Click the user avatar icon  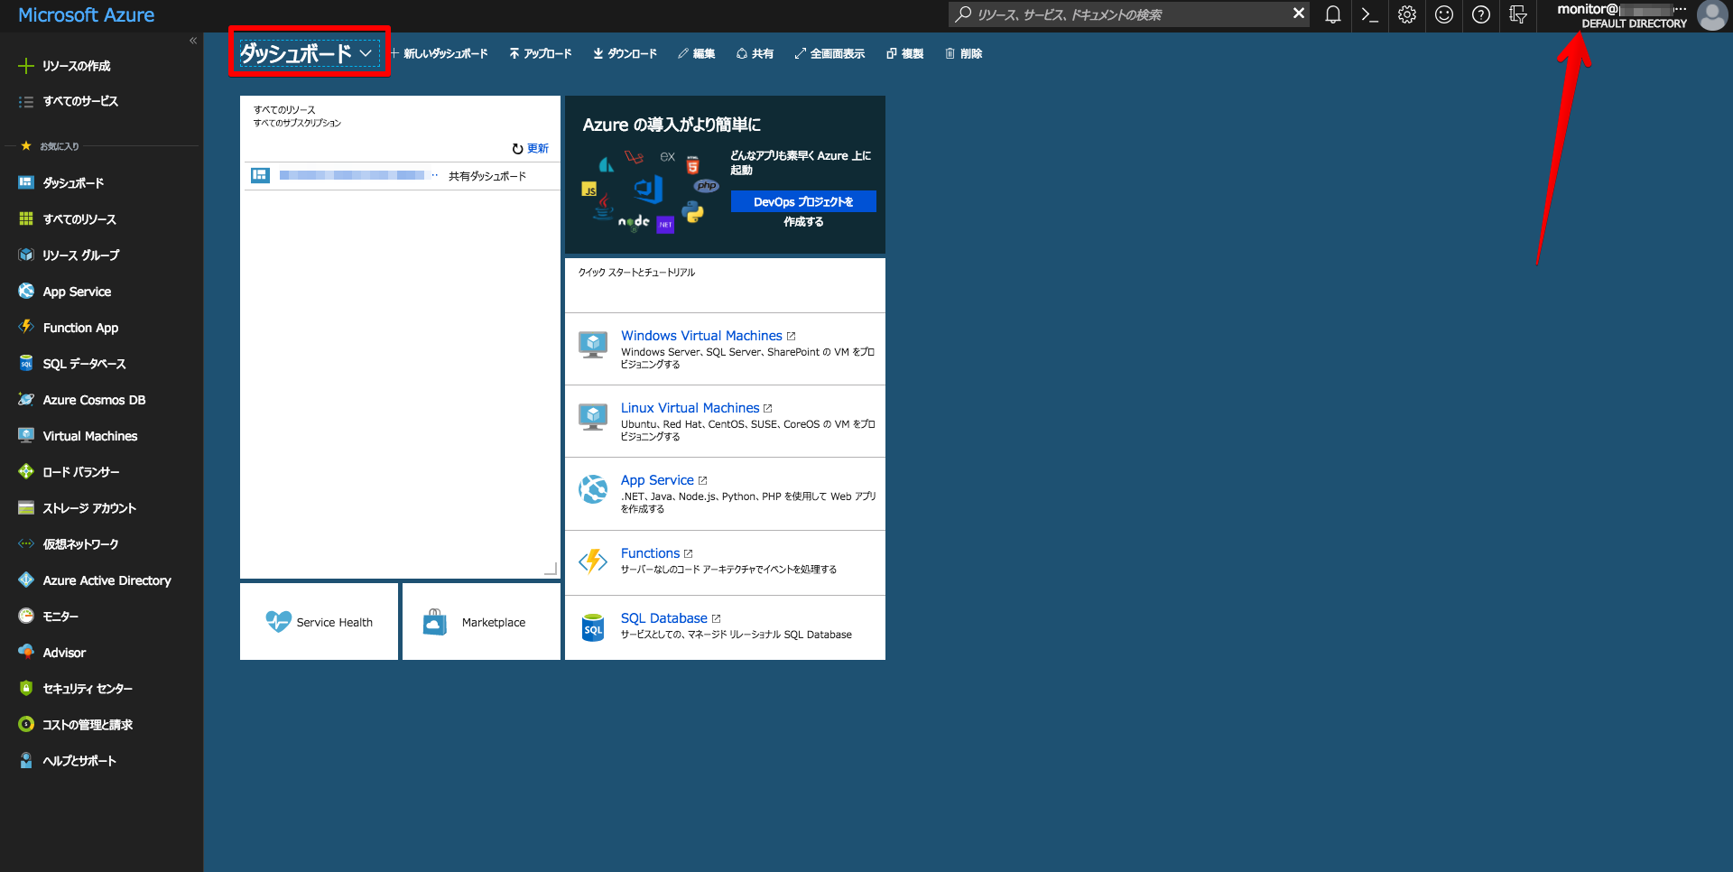pos(1711,15)
